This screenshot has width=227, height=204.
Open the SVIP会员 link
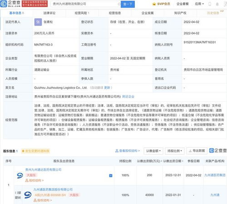point(163,4)
